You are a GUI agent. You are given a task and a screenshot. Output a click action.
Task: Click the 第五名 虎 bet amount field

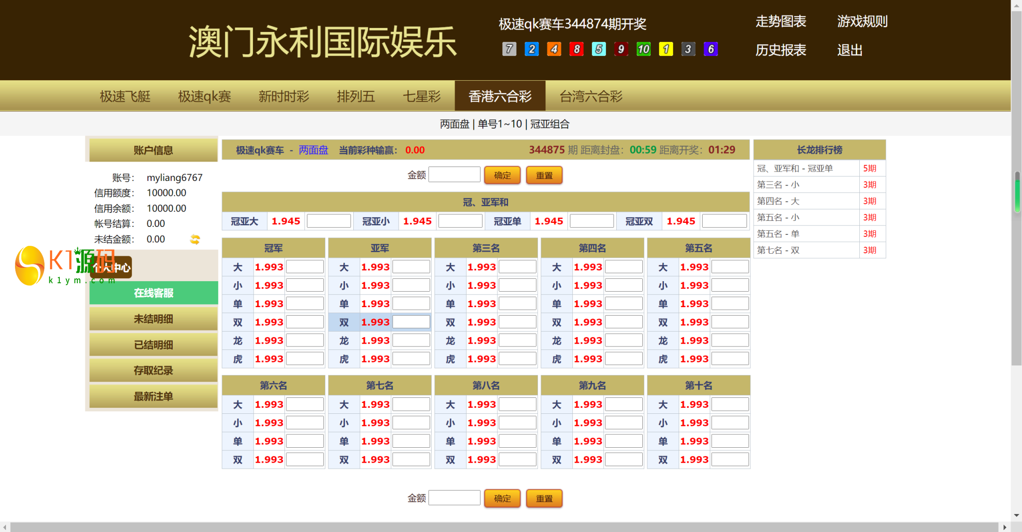tap(730, 359)
